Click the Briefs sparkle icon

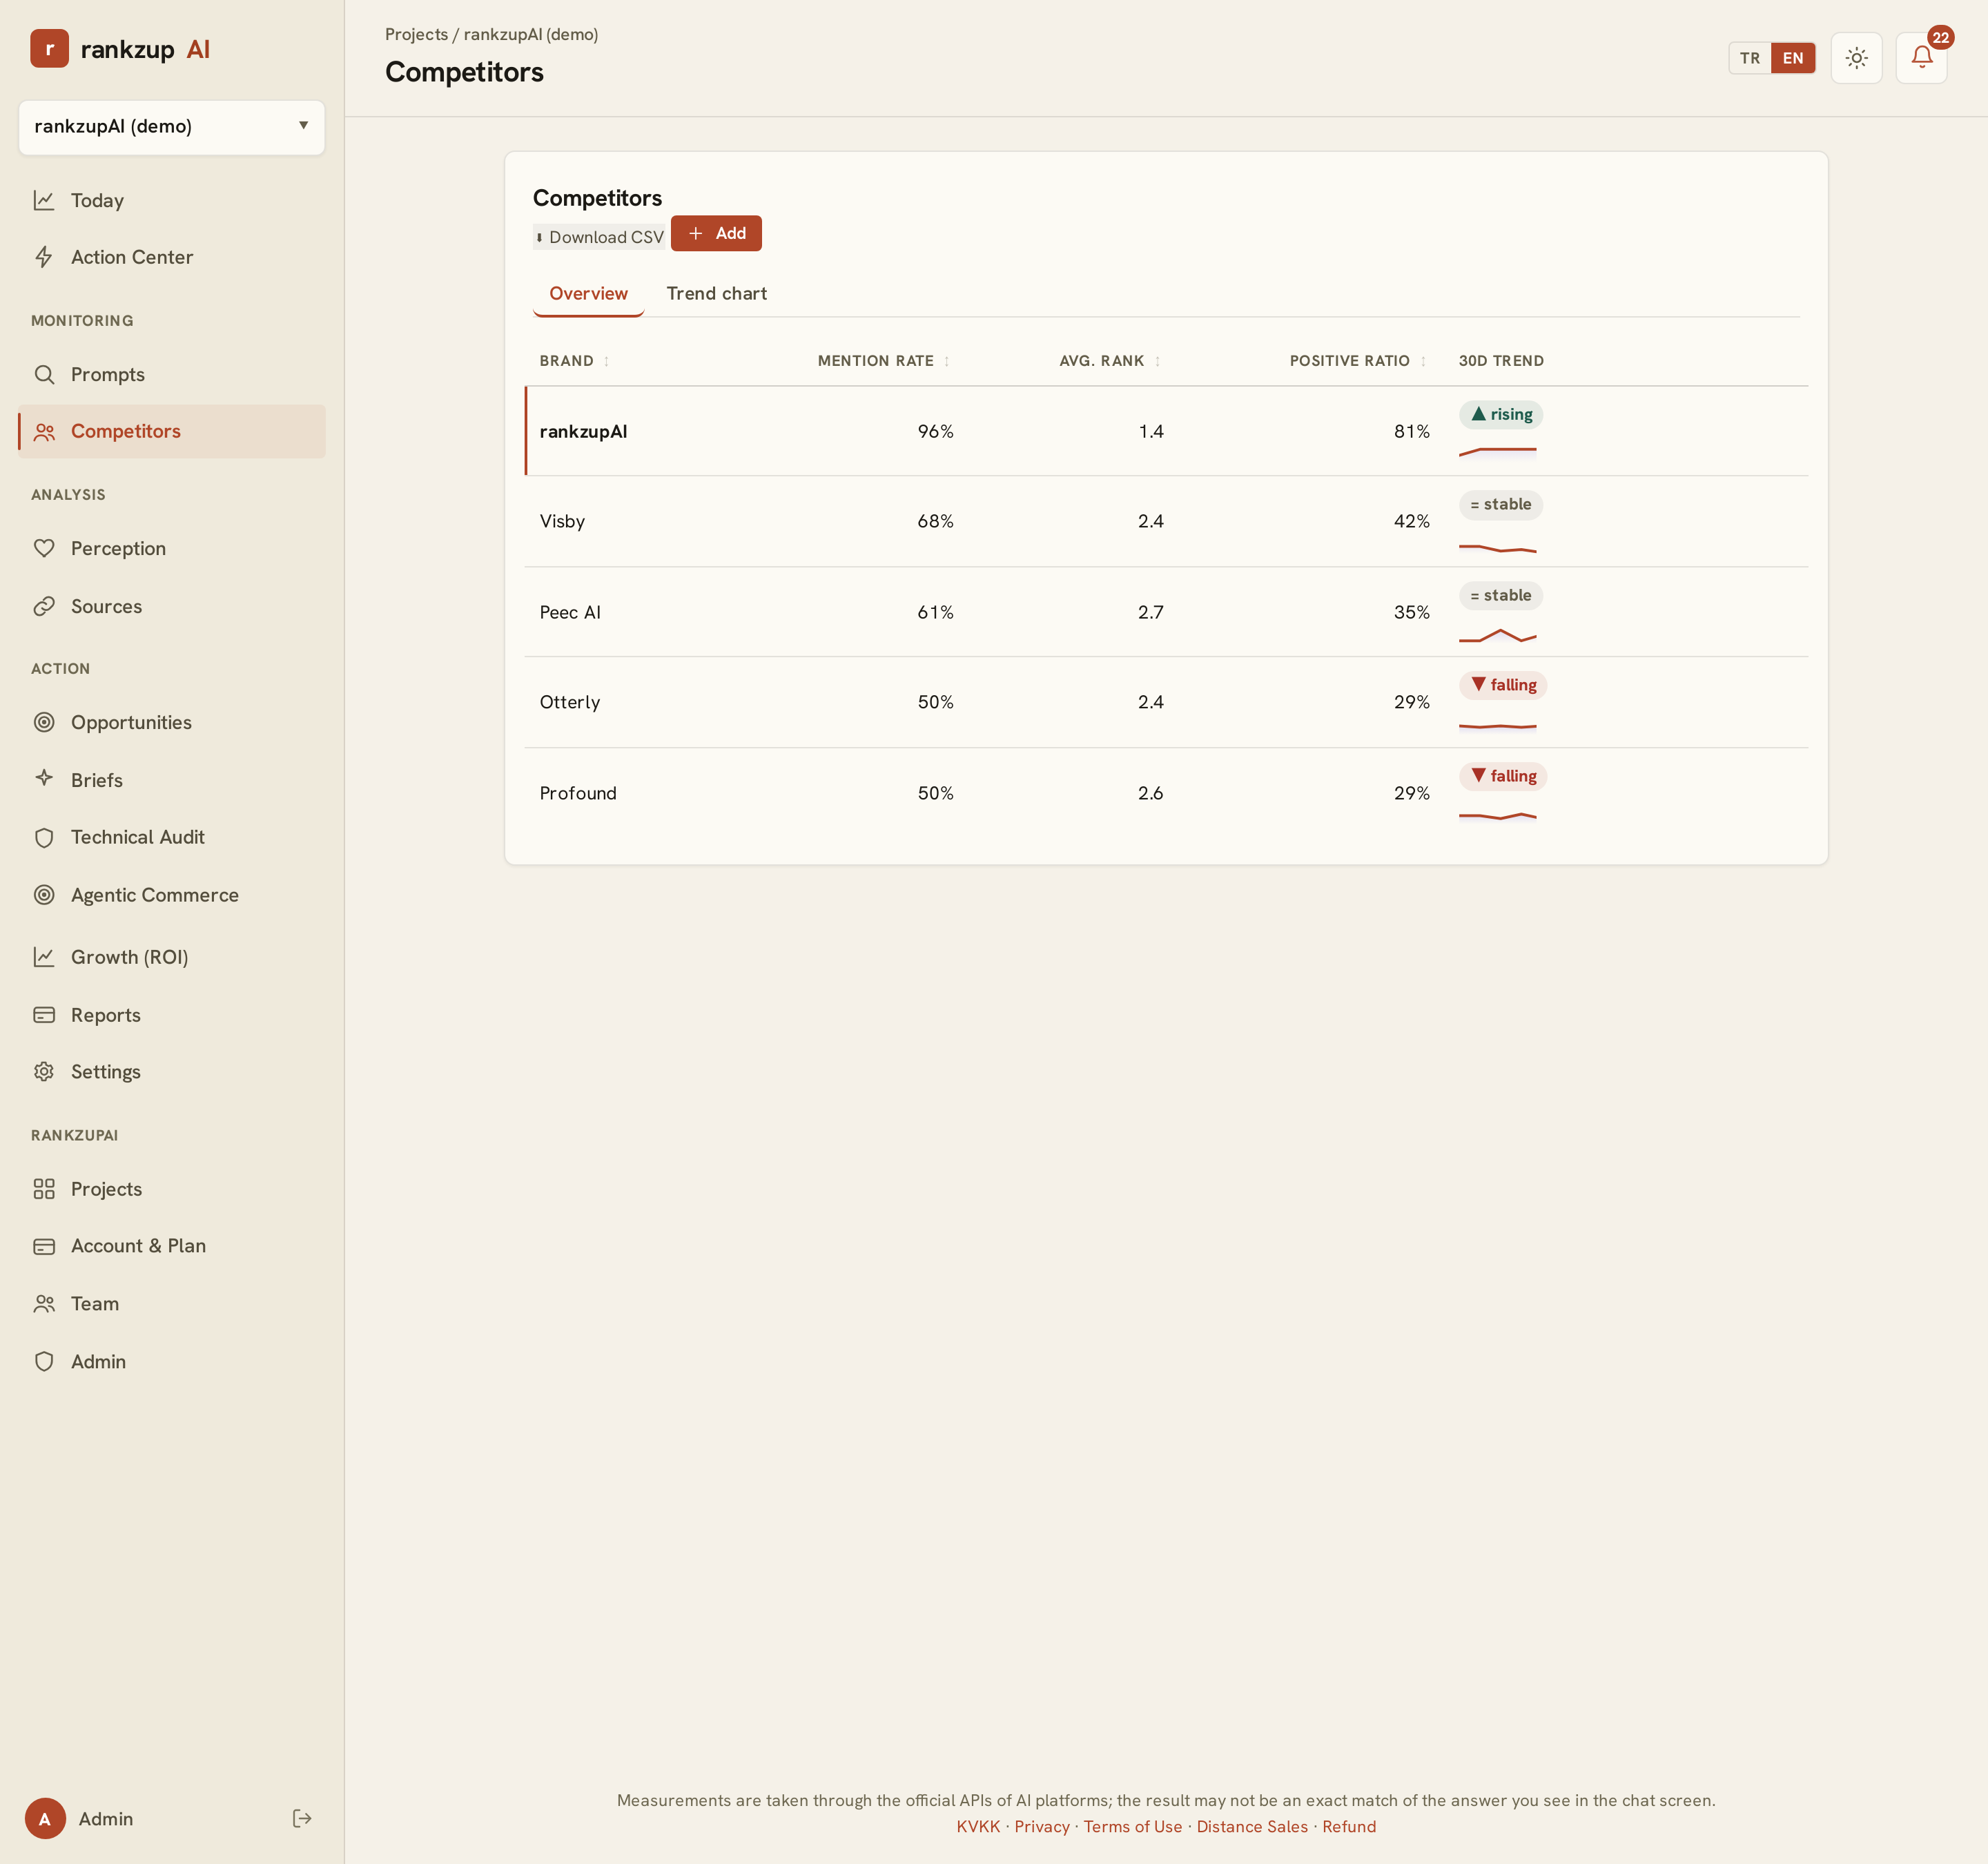click(44, 778)
